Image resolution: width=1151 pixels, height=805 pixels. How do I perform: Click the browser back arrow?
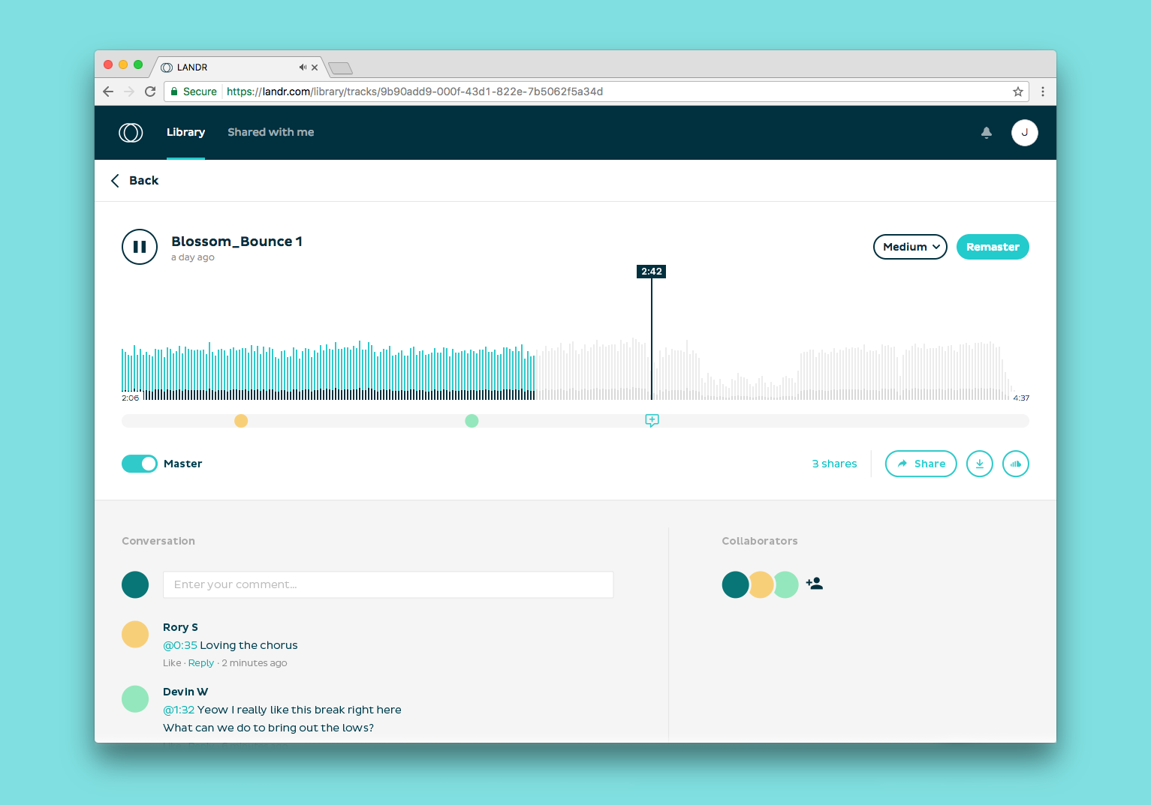pos(108,92)
